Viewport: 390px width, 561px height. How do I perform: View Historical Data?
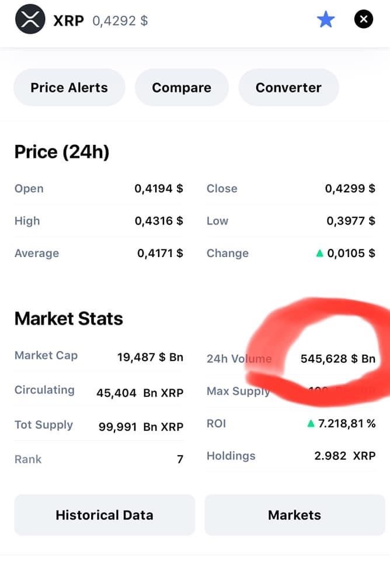click(105, 515)
